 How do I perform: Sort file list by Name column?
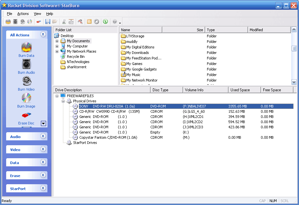pyautogui.click(x=141, y=30)
